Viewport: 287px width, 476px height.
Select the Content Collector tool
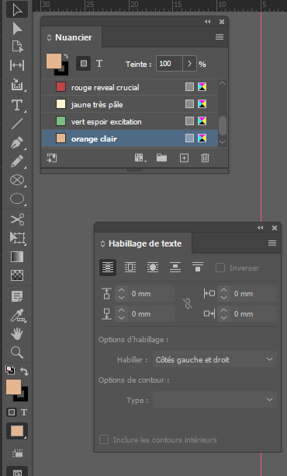click(17, 85)
